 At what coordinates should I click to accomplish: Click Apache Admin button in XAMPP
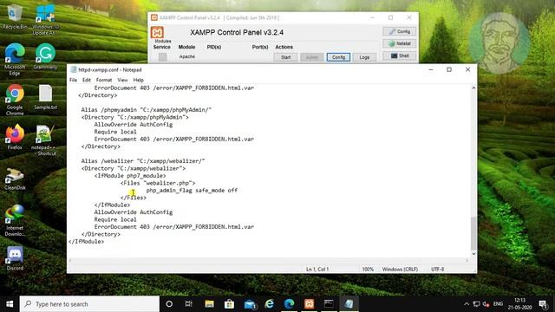[x=312, y=57]
